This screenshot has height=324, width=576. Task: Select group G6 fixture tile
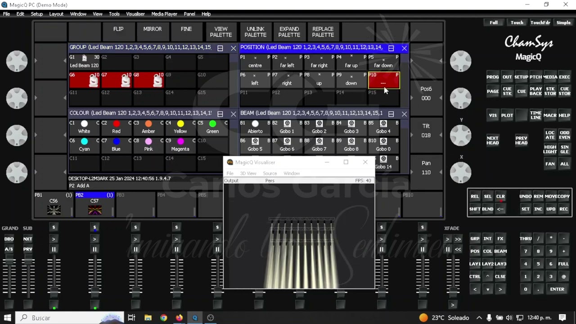point(84,80)
